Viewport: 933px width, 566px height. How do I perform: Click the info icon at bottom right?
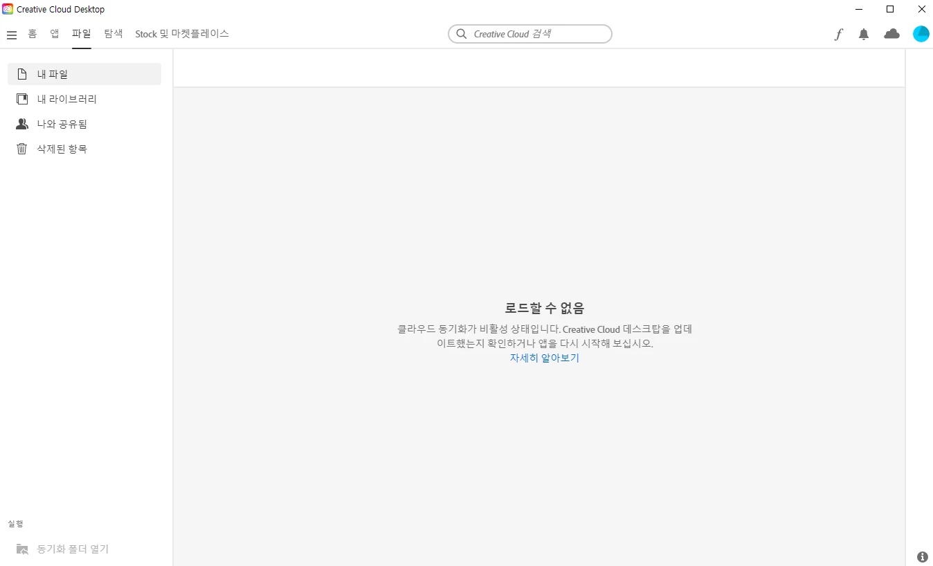pyautogui.click(x=922, y=556)
